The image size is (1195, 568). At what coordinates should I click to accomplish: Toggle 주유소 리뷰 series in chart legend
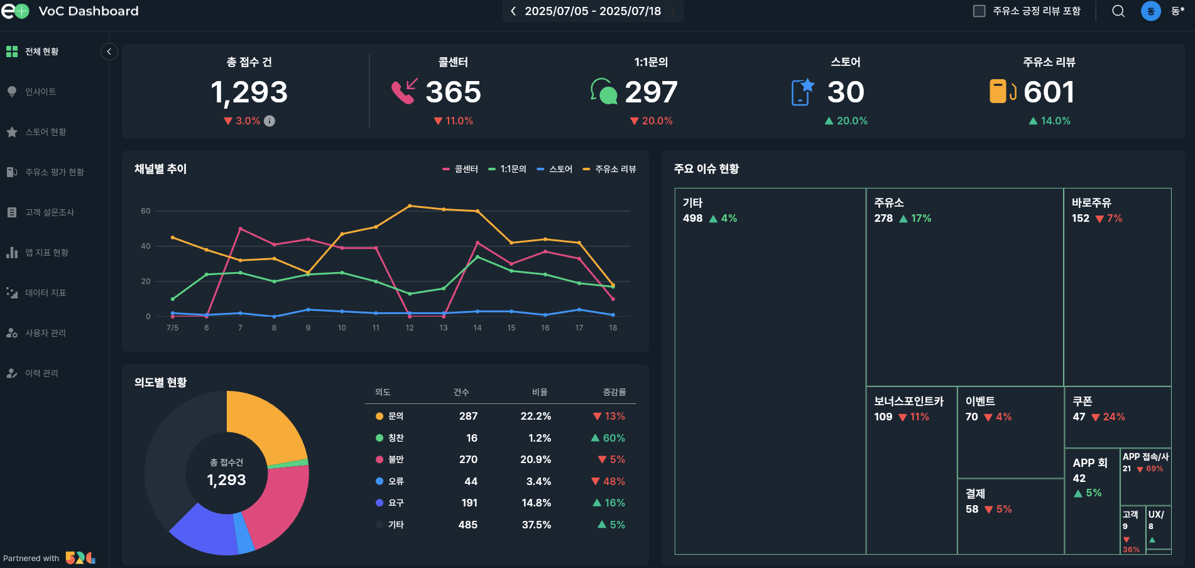tap(609, 169)
